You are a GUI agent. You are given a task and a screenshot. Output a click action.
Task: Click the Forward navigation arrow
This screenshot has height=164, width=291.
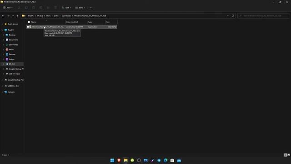click(8, 16)
